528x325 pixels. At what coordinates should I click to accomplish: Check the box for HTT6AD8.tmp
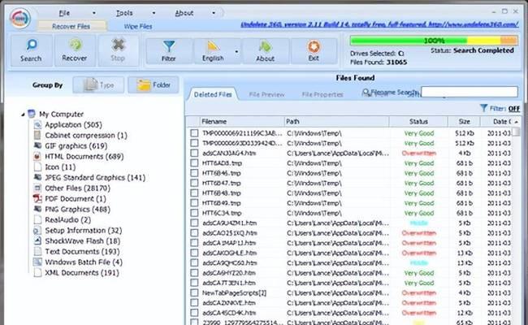[194, 163]
